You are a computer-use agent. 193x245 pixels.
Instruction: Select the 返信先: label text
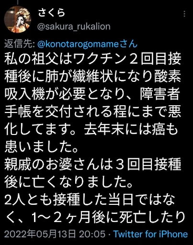[x=20, y=44]
